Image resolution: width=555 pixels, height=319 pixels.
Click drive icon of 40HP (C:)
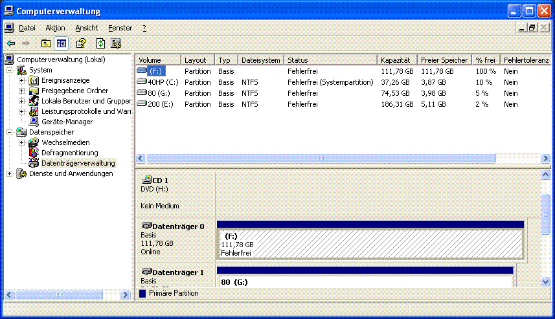click(142, 82)
